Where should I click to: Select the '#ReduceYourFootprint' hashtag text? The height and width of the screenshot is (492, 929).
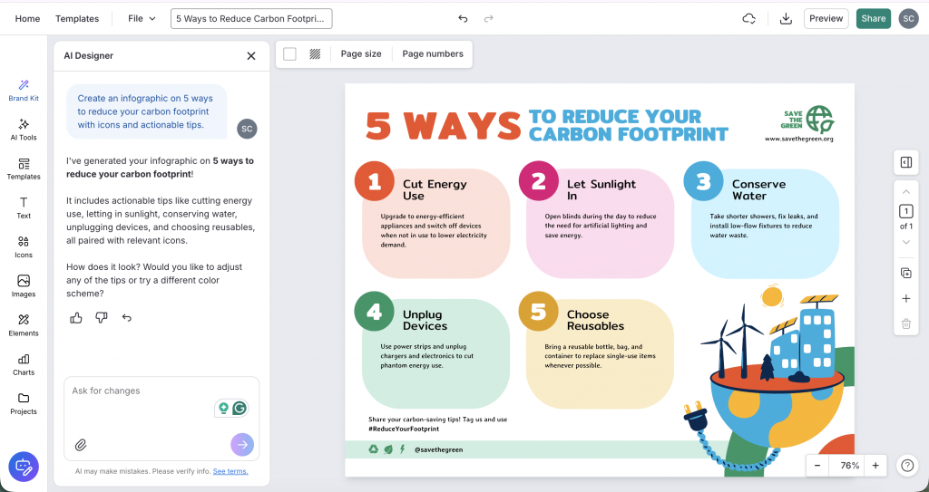[404, 429]
